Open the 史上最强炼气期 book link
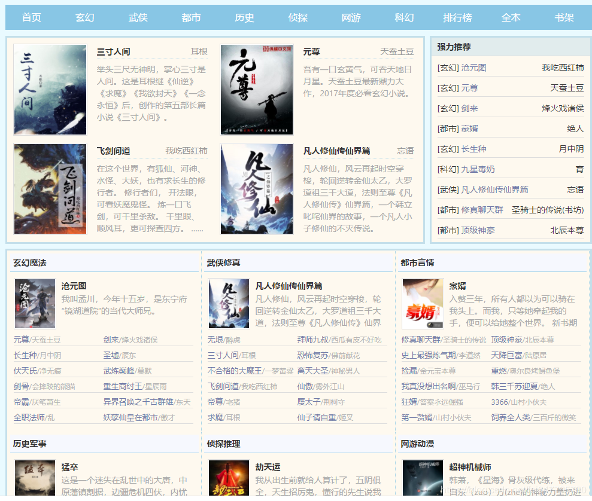The image size is (592, 501). tap(429, 355)
